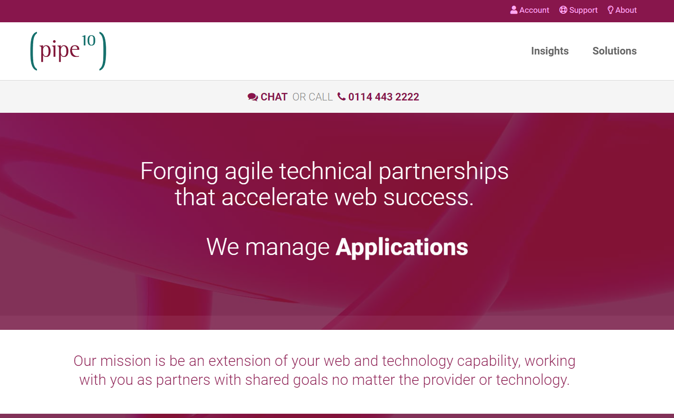Viewport: 674px width, 418px height.
Task: Click the hero headline text
Action: coord(324,184)
